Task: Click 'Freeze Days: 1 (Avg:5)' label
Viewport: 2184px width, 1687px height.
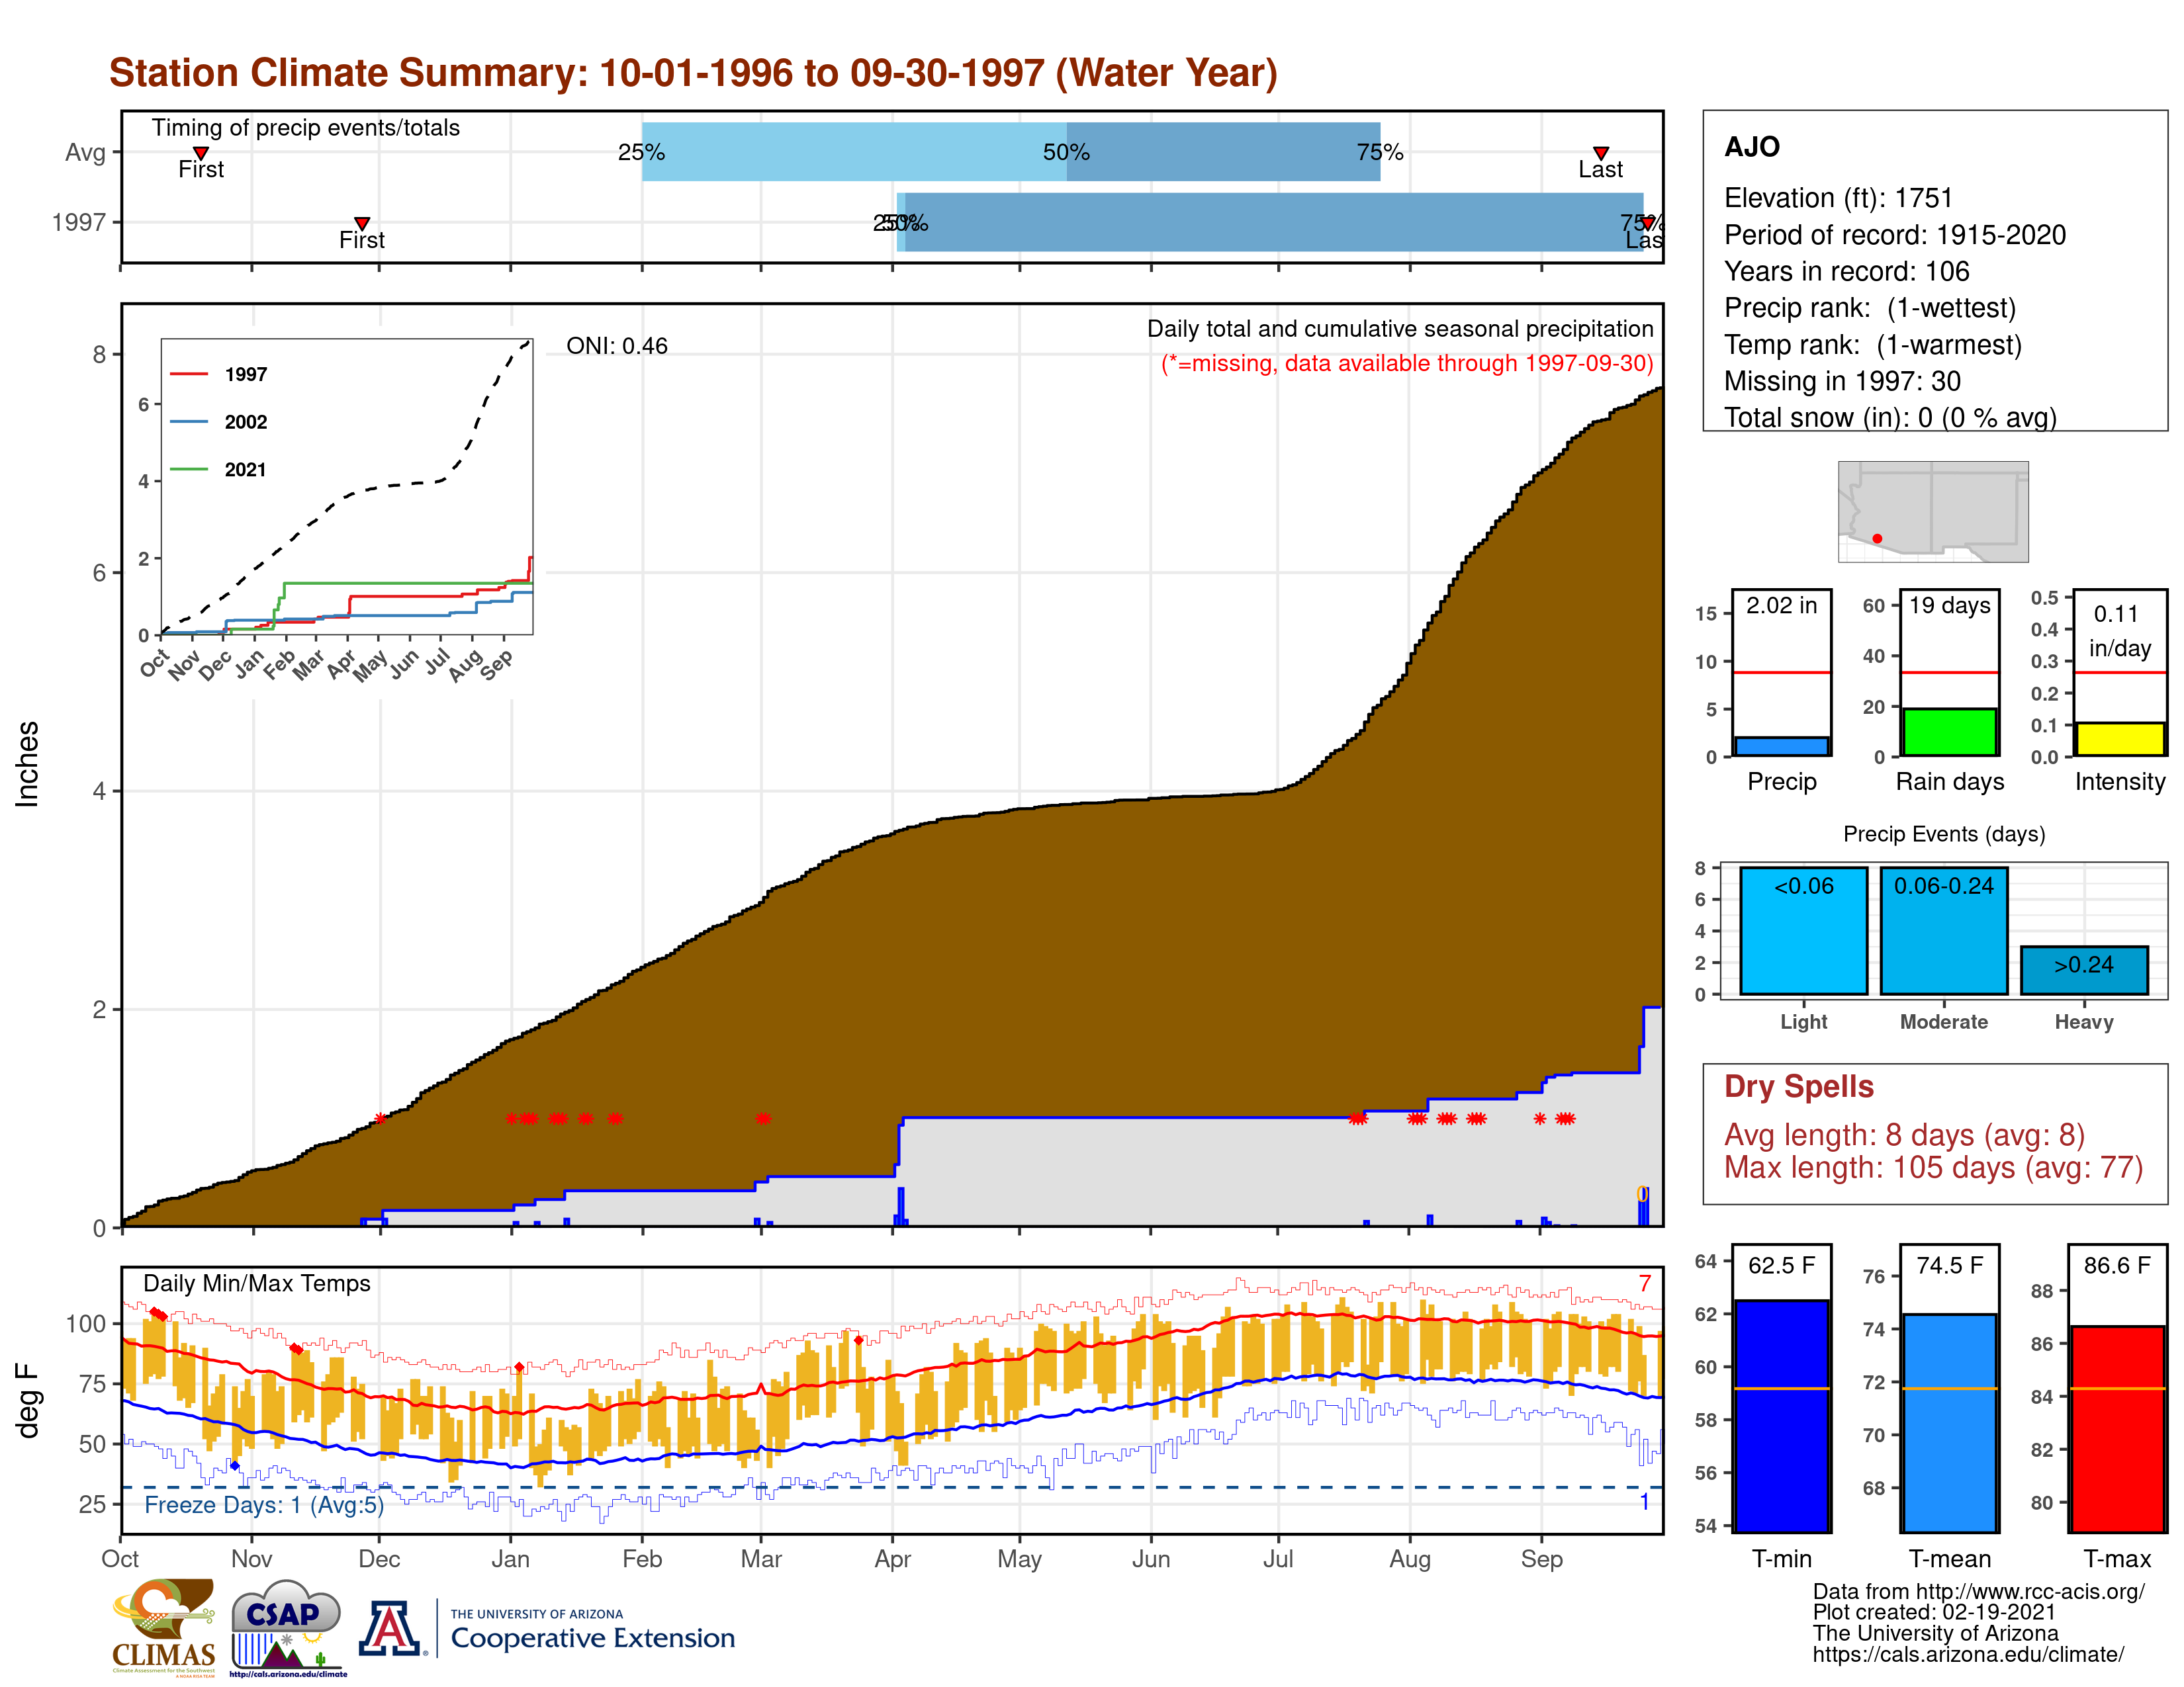Action: click(x=264, y=1504)
